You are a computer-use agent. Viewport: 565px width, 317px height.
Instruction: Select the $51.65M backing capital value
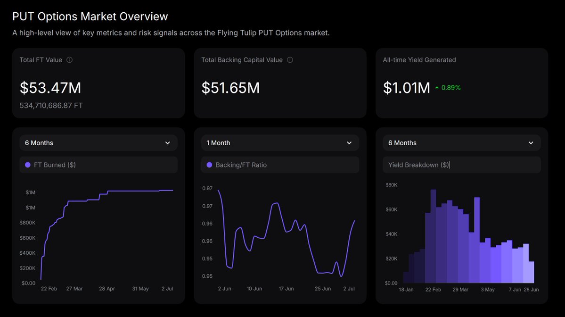(x=230, y=88)
